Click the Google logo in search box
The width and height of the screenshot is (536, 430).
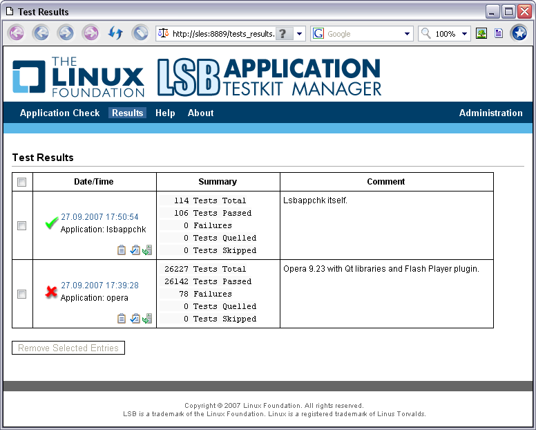click(318, 33)
